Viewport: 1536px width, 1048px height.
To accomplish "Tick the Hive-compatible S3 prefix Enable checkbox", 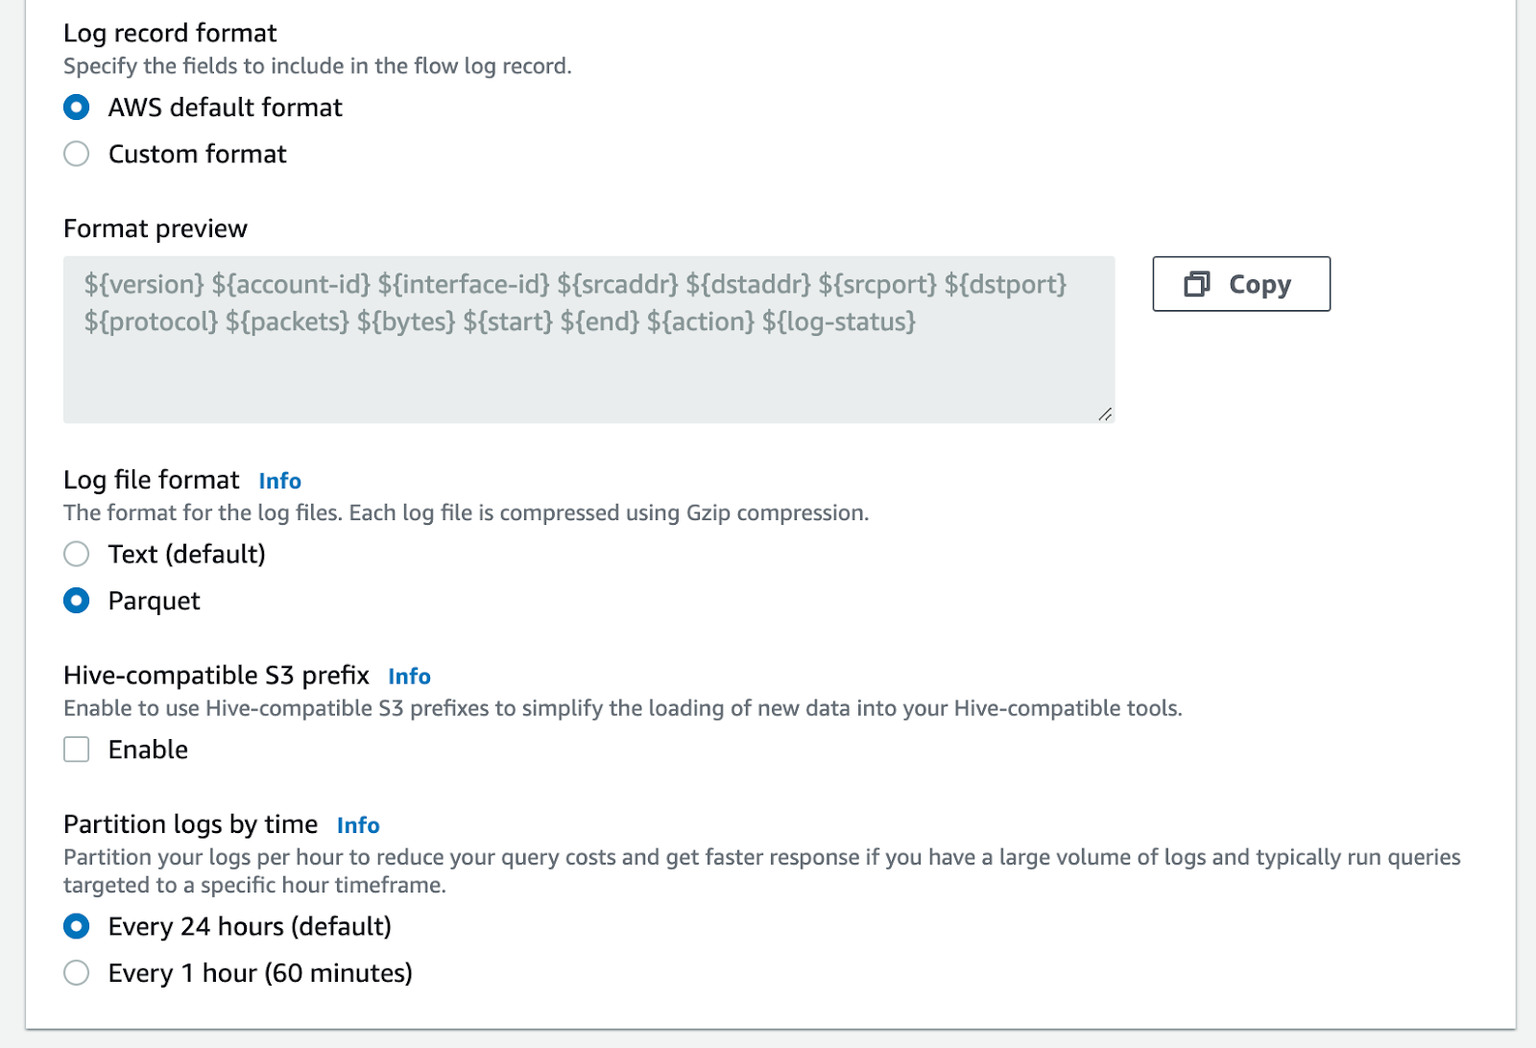I will point(77,750).
